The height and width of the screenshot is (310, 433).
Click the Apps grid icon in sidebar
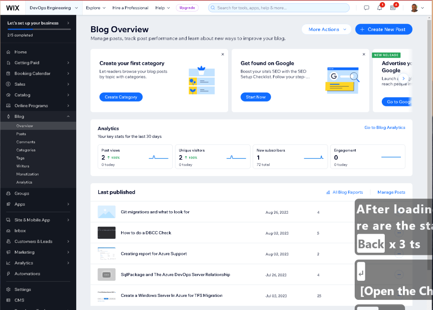[8, 204]
